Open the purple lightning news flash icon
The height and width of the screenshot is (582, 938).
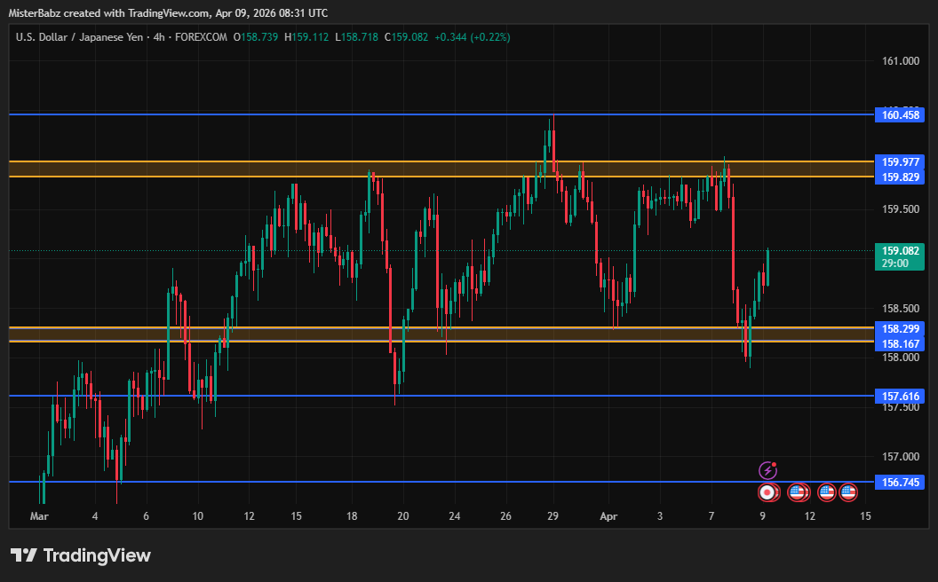click(x=767, y=470)
